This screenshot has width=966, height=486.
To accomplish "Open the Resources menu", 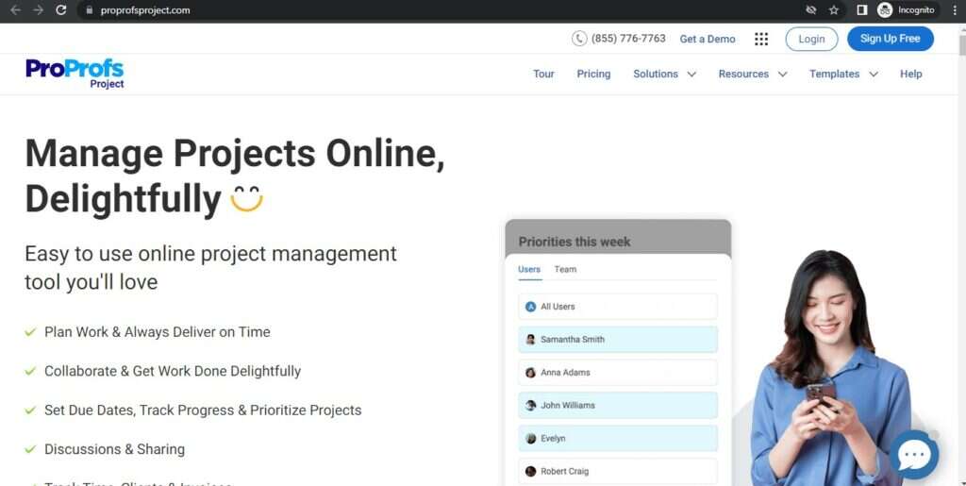I will [x=743, y=74].
